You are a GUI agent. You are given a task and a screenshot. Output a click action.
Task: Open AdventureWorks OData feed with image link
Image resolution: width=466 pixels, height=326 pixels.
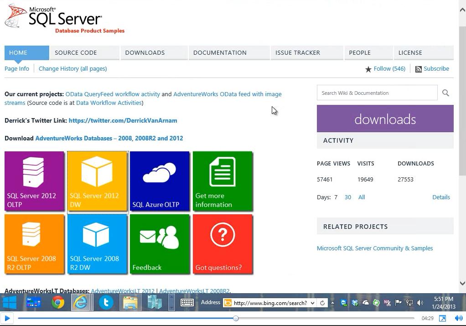click(x=228, y=94)
